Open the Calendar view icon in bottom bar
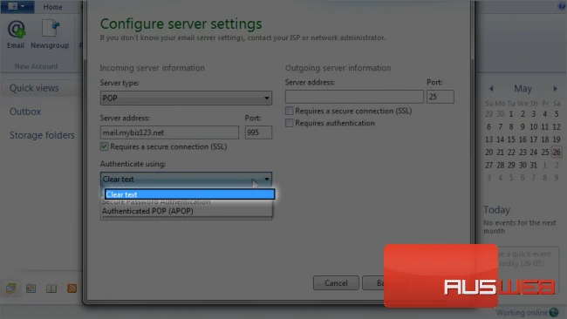 (31, 288)
